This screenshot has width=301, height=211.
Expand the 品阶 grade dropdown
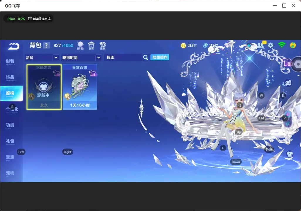point(42,57)
